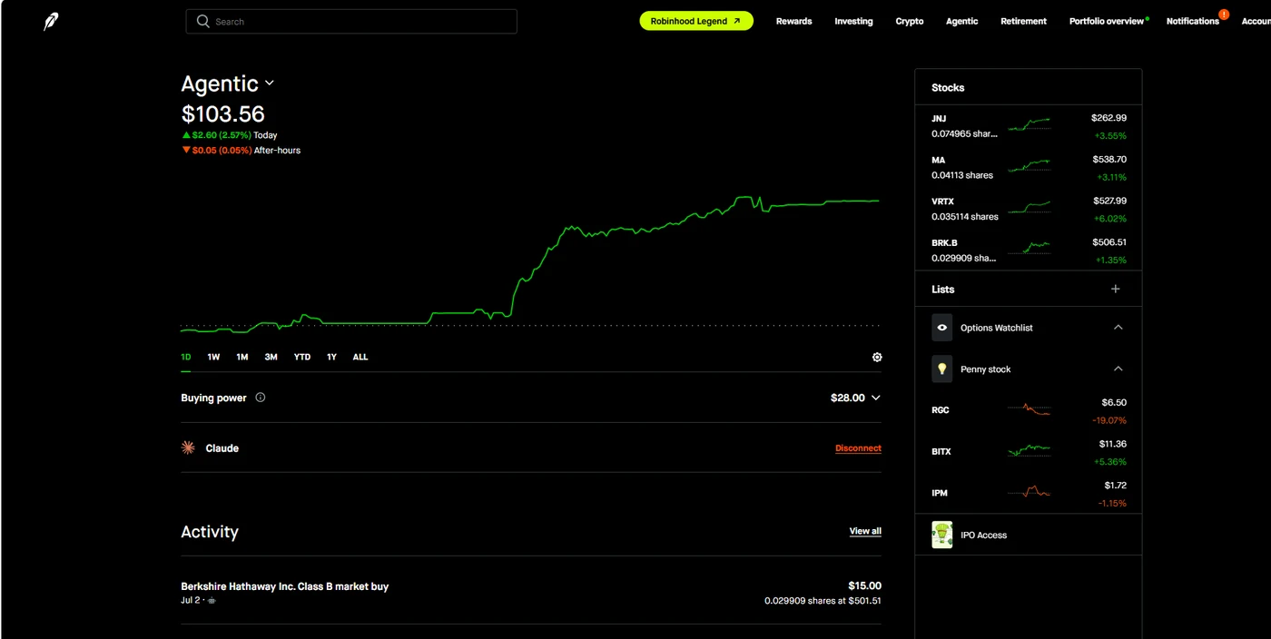The image size is (1271, 639).
Task: Open the IPO Access list
Action: coord(1029,535)
